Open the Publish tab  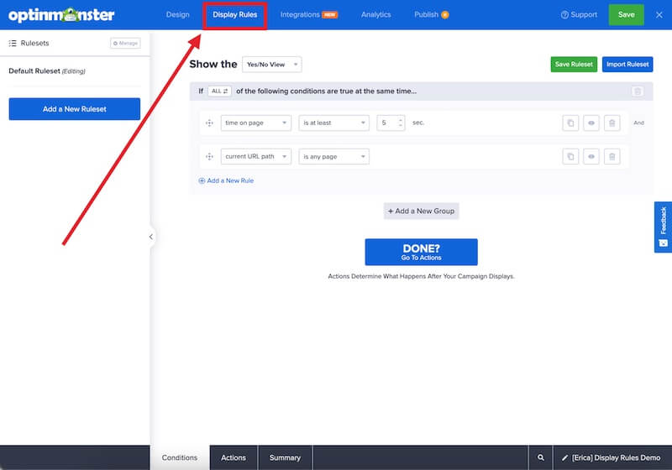point(431,14)
